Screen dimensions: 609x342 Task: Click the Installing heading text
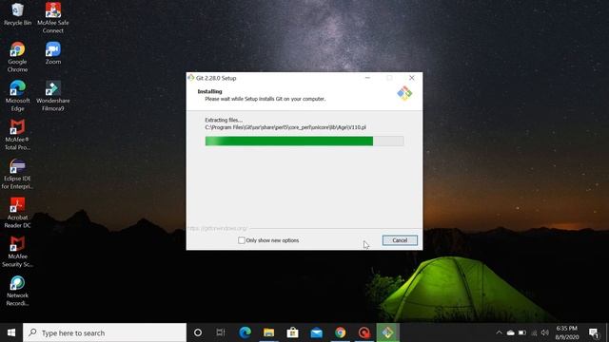(209, 91)
